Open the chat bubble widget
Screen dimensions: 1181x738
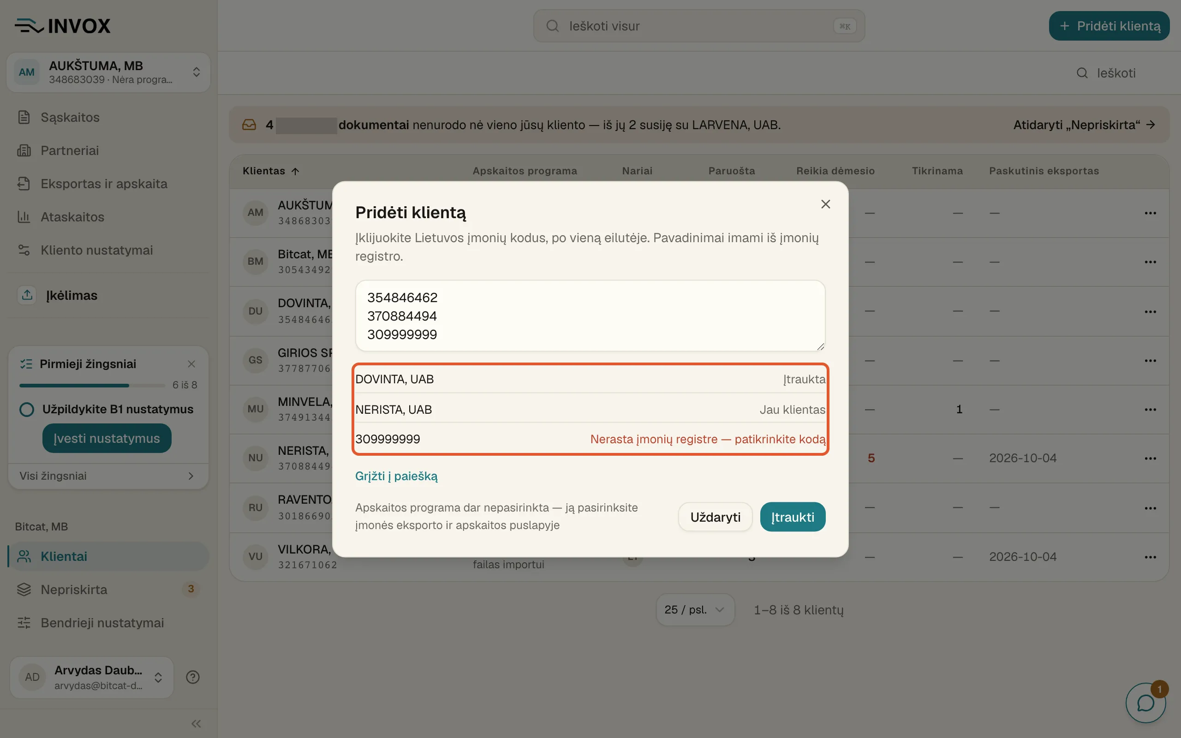click(1145, 703)
